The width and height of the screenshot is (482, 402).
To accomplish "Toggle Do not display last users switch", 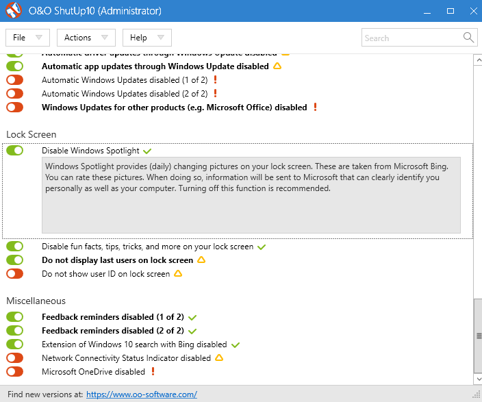I will pos(15,260).
